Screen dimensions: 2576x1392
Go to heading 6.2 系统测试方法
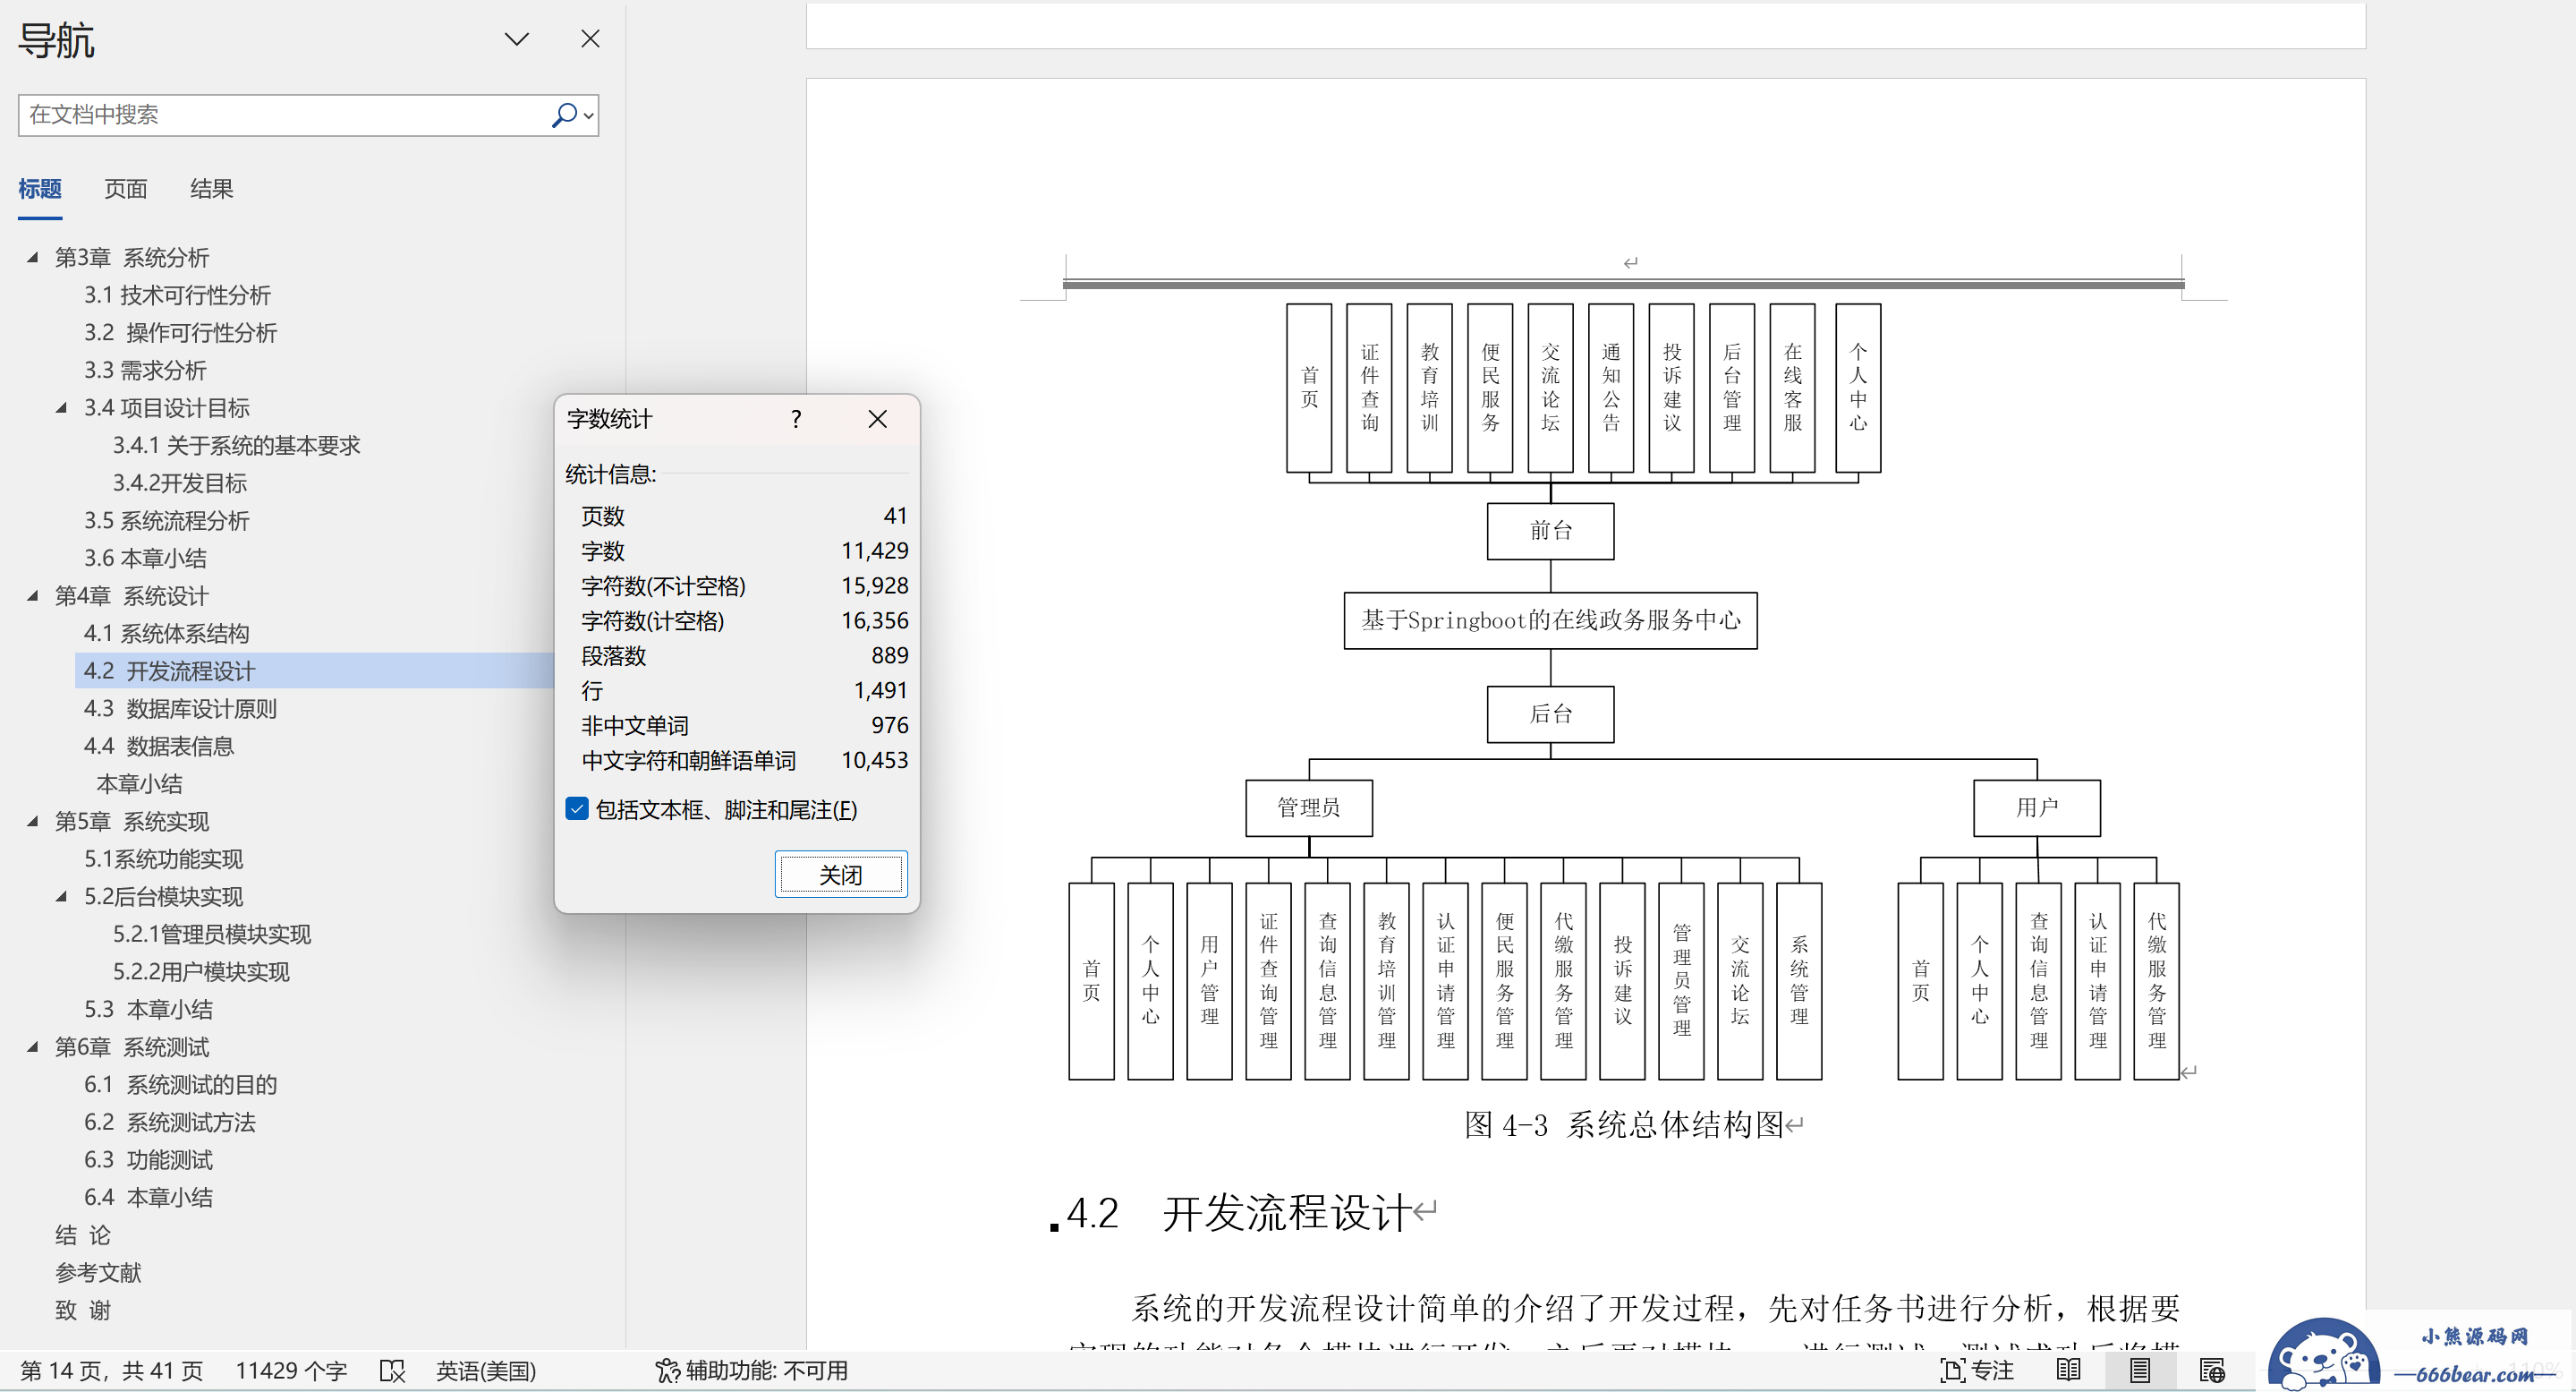[x=169, y=1122]
